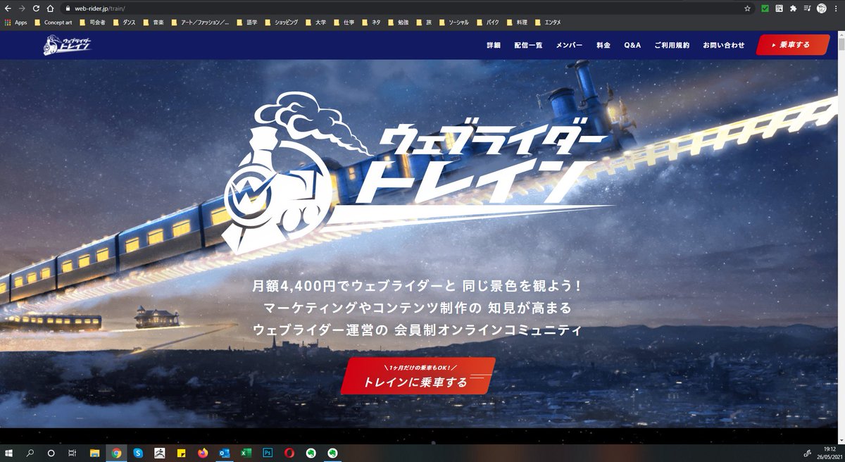
Task: Open the 大学 bookmark folder
Action: [x=315, y=23]
